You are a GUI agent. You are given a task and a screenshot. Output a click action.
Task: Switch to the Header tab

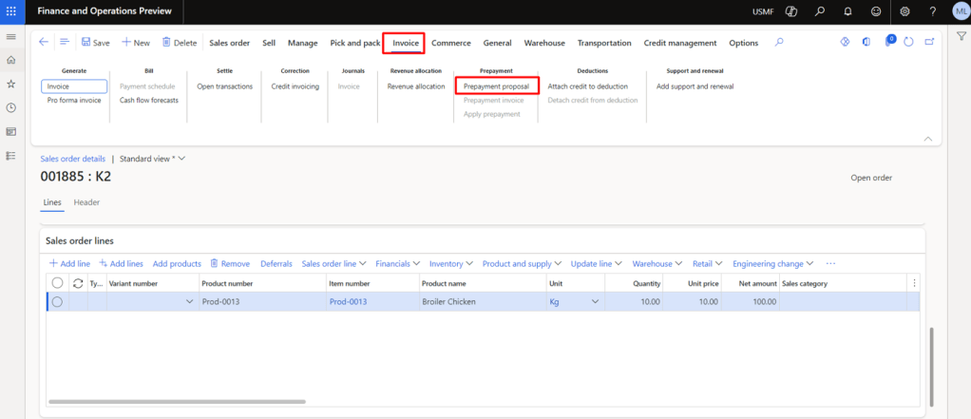click(86, 202)
